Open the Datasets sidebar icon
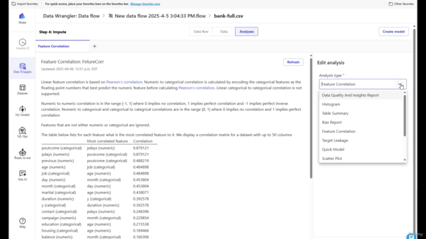This screenshot has height=239, width=426. click(x=22, y=90)
